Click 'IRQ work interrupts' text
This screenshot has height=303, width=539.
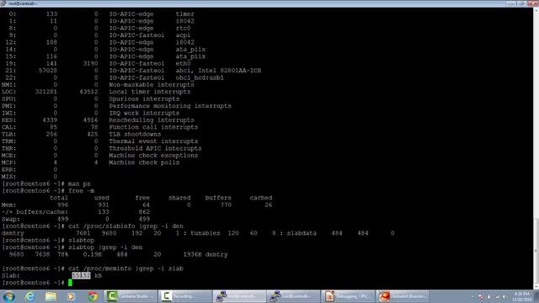click(144, 113)
